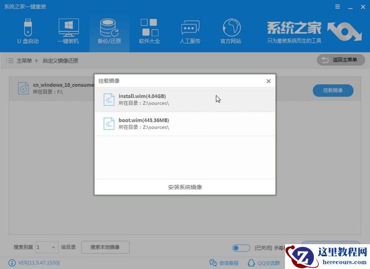Image resolution: width=370 pixels, height=269 pixels.
Task: Open the 一键装机 section
Action: click(68, 32)
